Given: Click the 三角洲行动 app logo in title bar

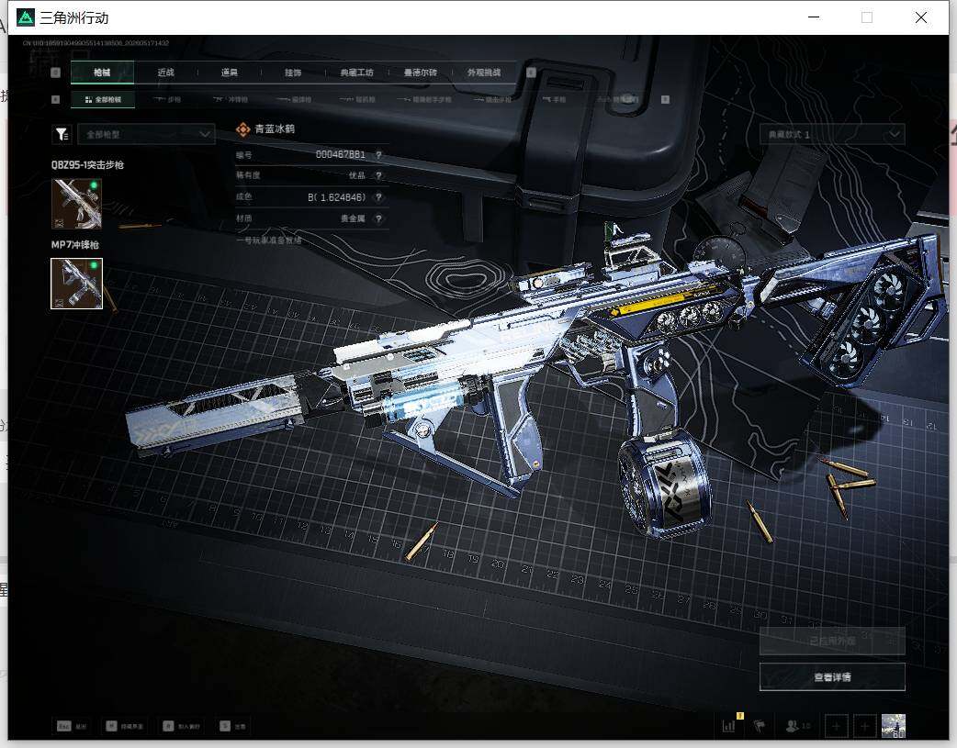Looking at the screenshot, I should 26,17.
